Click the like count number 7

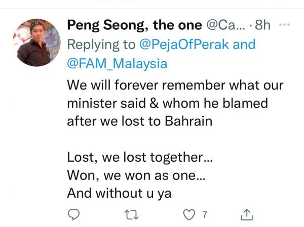204,215
